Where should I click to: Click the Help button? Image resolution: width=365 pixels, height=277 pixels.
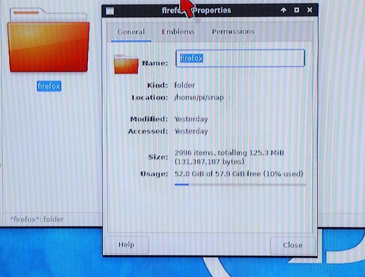pos(126,245)
